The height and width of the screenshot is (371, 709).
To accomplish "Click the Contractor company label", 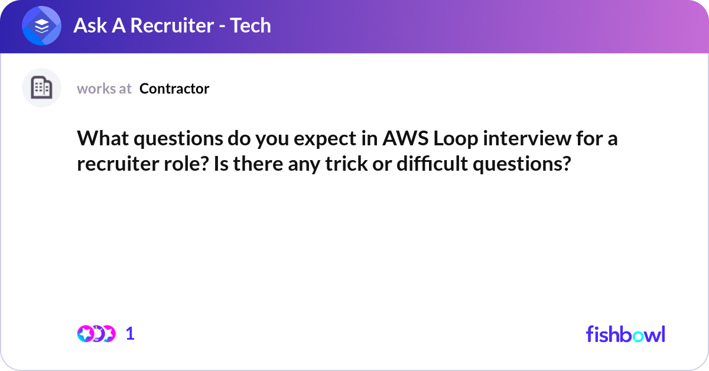I will tap(174, 89).
